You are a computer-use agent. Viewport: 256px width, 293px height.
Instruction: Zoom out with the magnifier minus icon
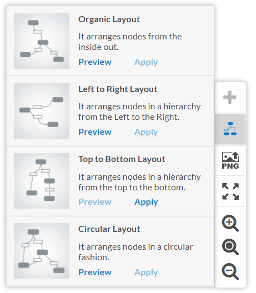[x=230, y=271]
